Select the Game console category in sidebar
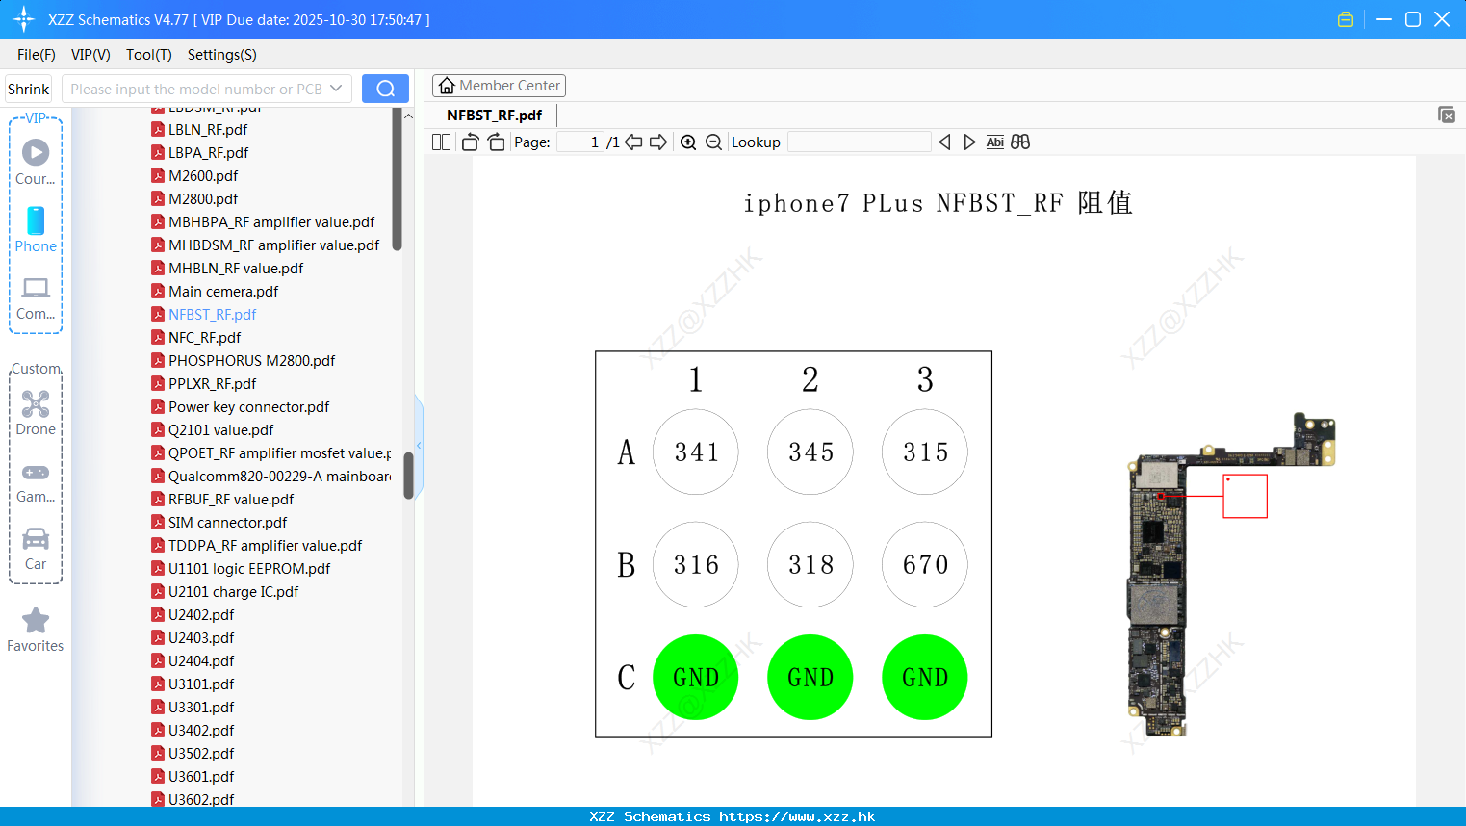The image size is (1466, 826). click(x=36, y=481)
